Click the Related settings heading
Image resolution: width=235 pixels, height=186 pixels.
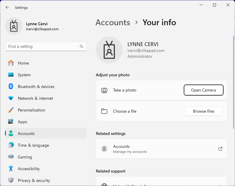click(110, 133)
